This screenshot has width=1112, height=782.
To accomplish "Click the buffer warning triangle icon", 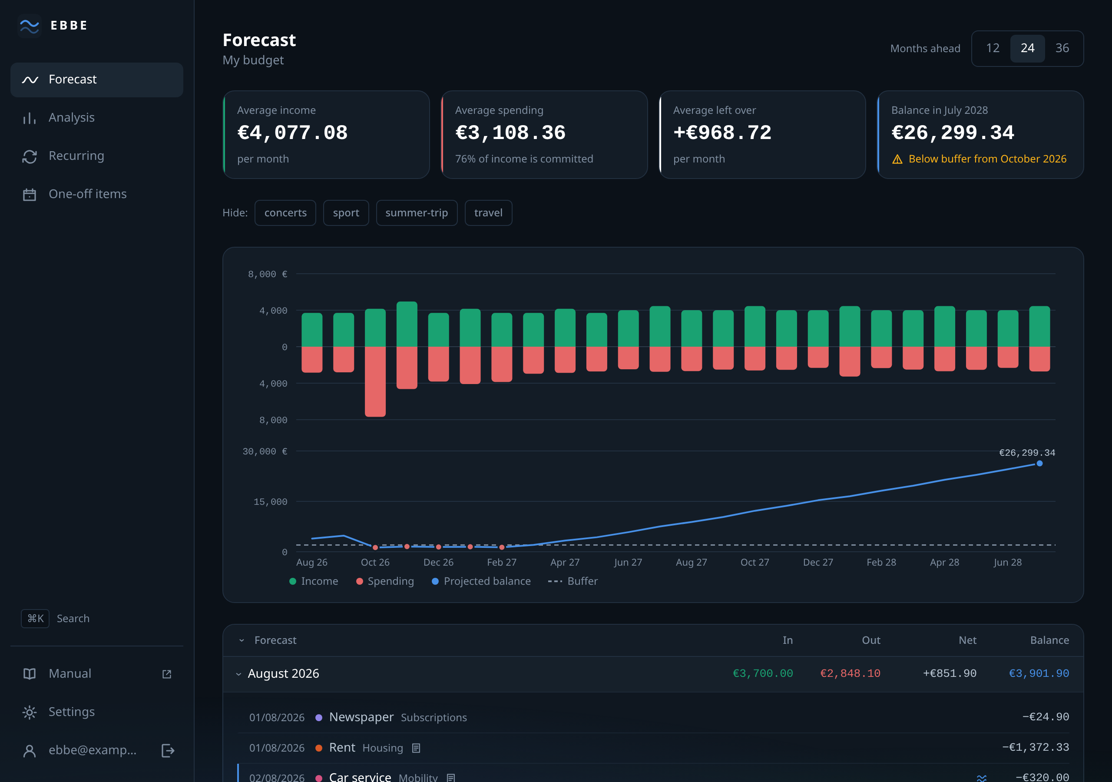I will pyautogui.click(x=897, y=159).
